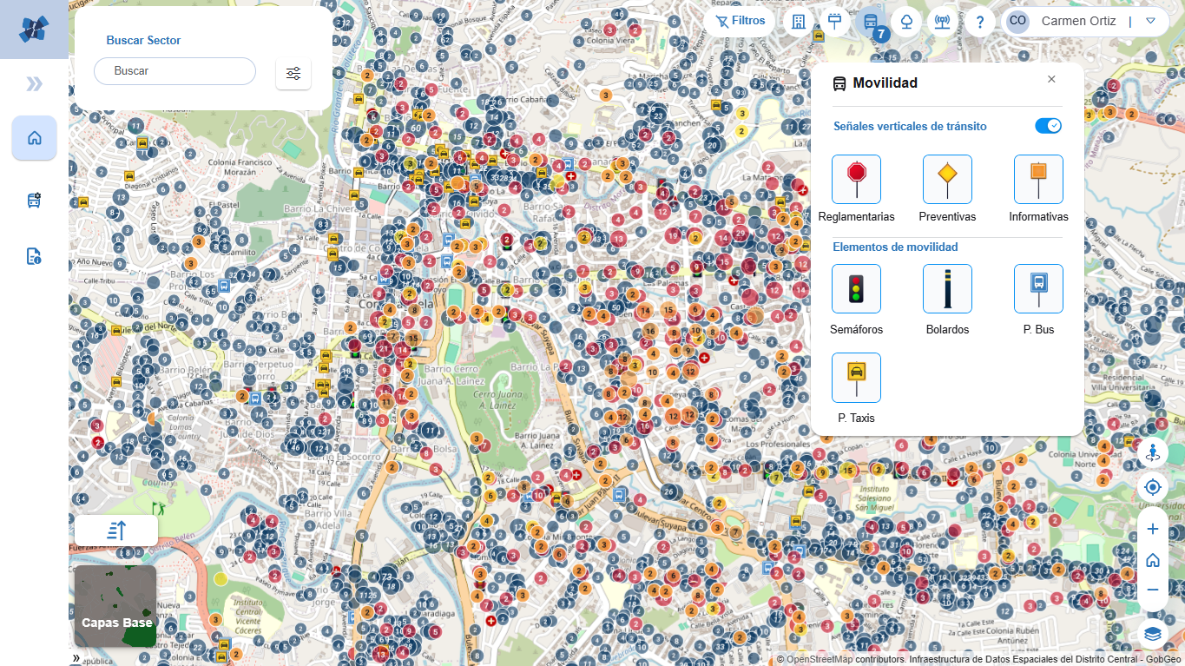1185x666 pixels.
Task: Open the map layers stack icon
Action: click(1152, 634)
